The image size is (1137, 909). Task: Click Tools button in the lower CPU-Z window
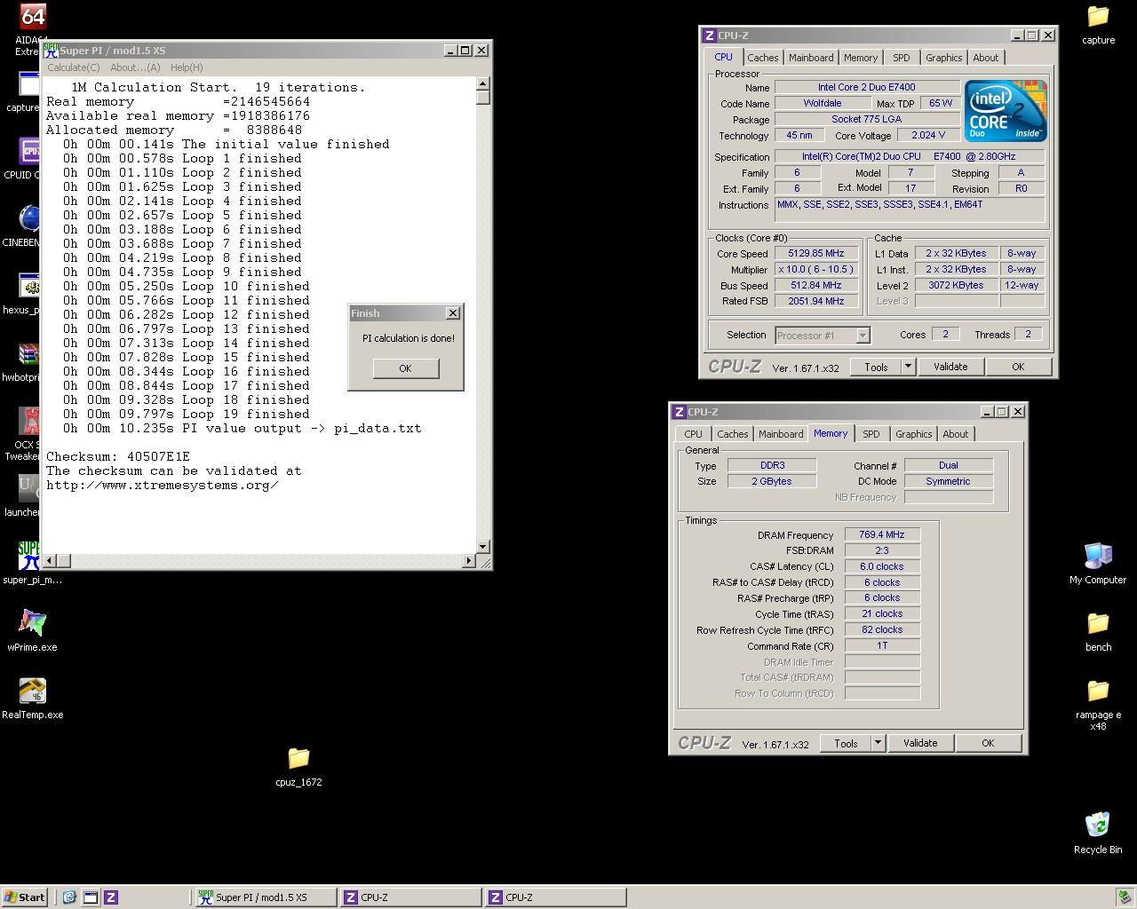846,743
